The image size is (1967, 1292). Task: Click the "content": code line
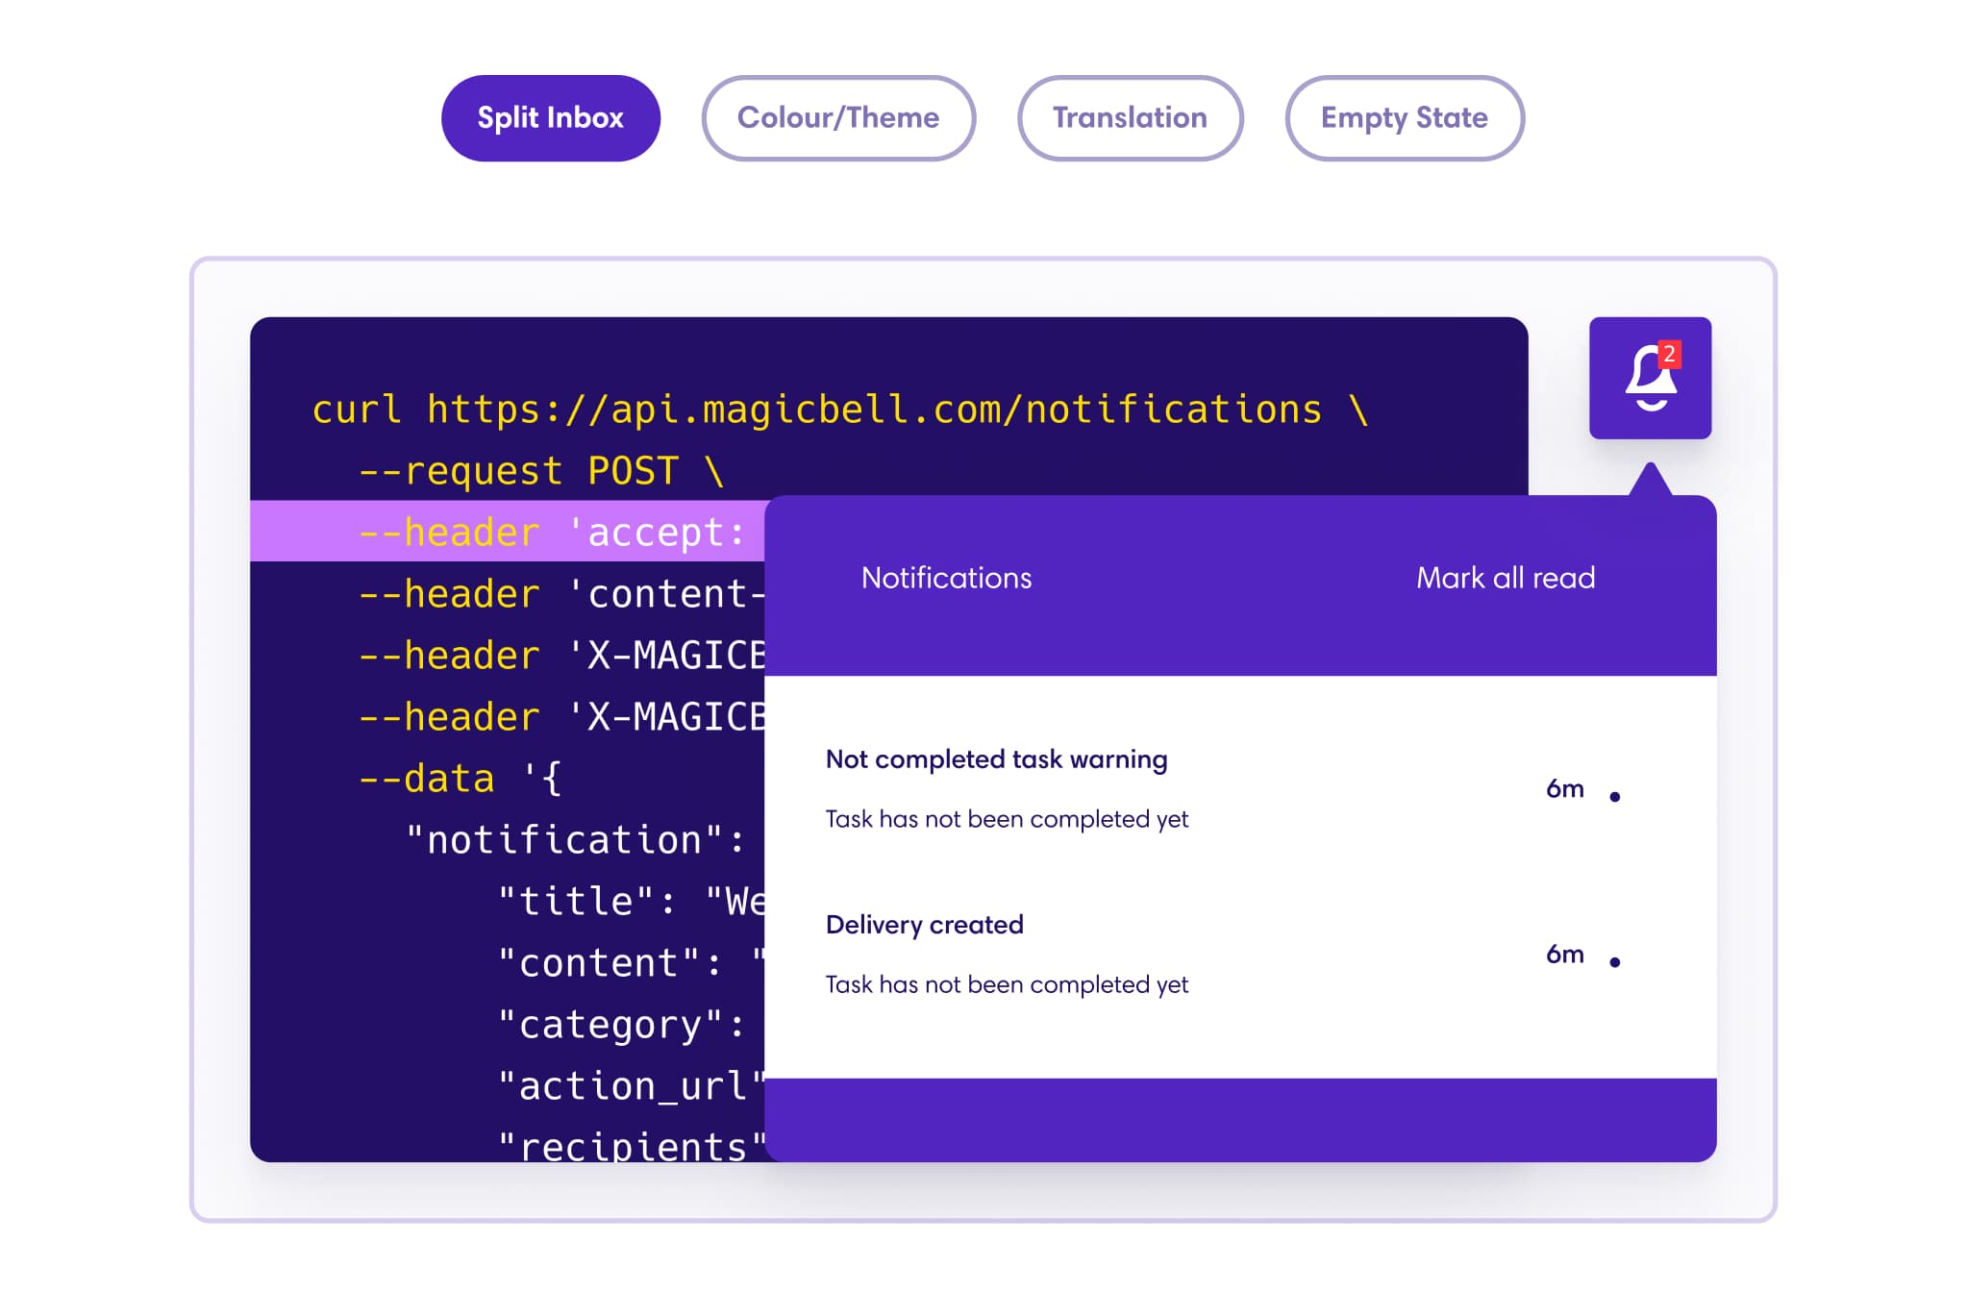click(631, 963)
